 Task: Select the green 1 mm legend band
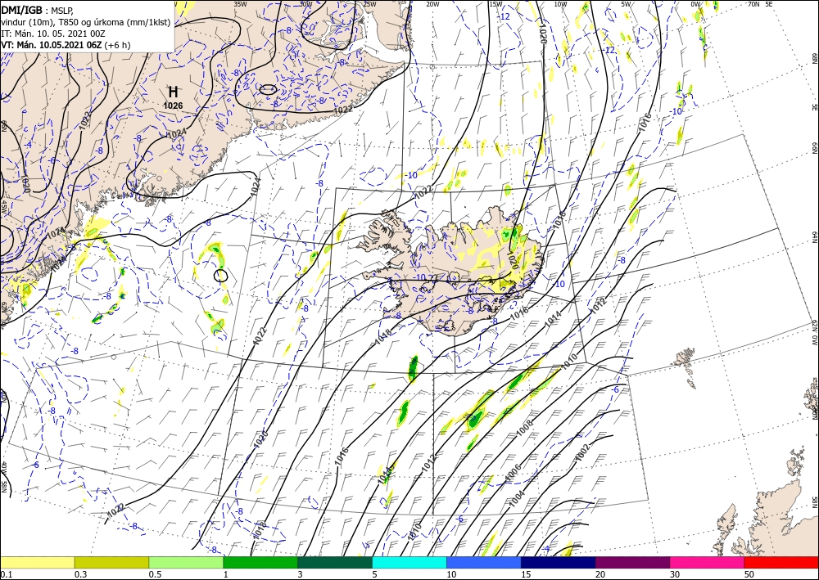click(260, 562)
